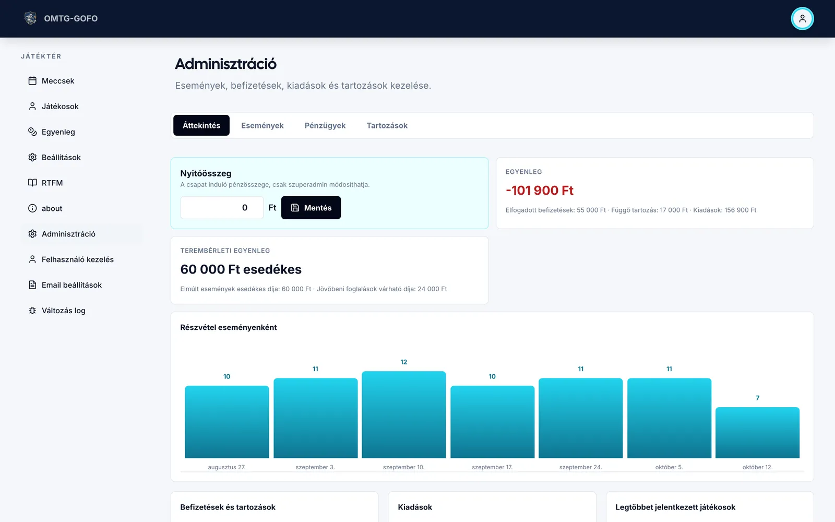Click the person icon beside Játékosok
Screen dimensions: 835x522
click(32, 106)
